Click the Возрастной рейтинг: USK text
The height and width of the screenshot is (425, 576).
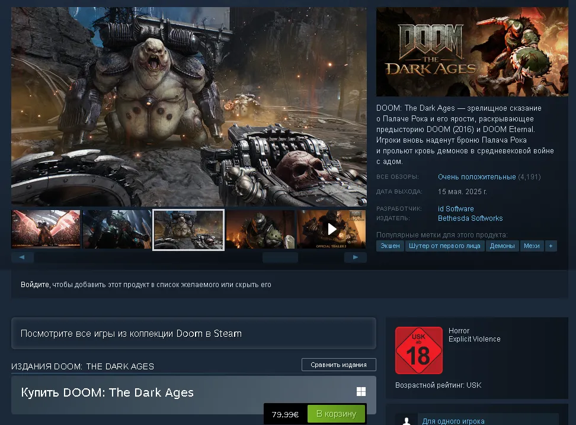tap(438, 385)
